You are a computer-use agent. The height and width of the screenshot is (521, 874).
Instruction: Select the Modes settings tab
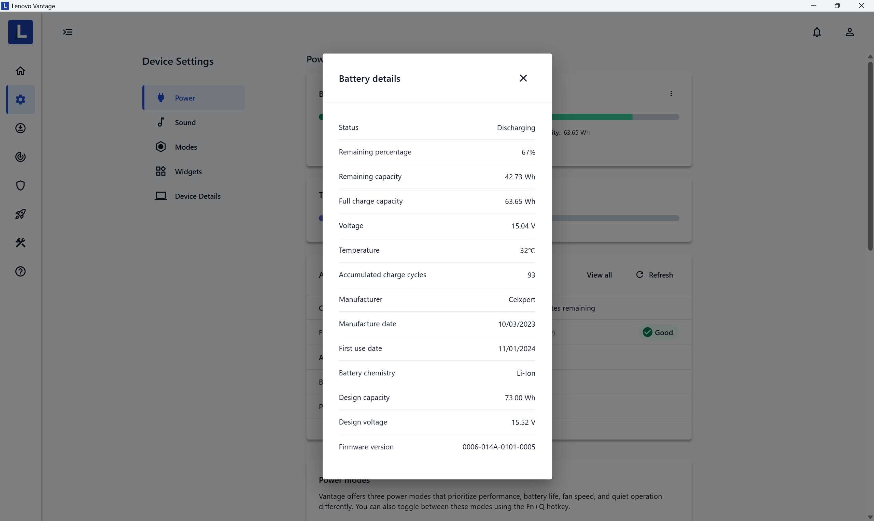point(194,147)
